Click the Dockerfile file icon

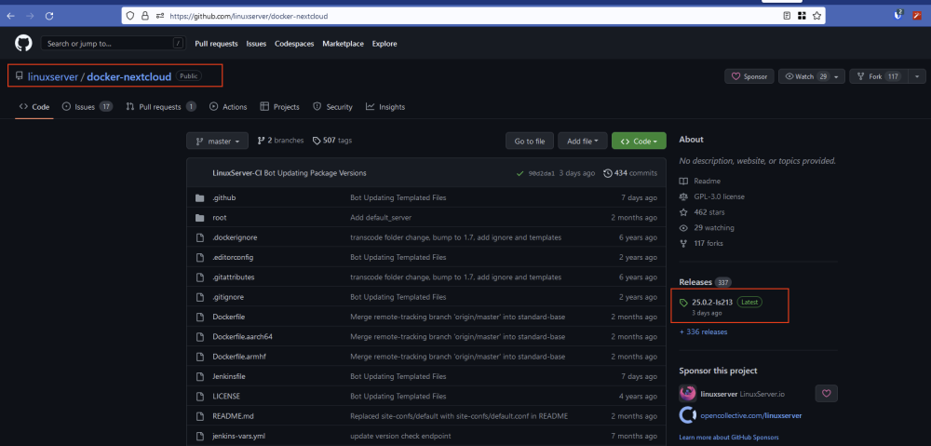pyautogui.click(x=200, y=317)
